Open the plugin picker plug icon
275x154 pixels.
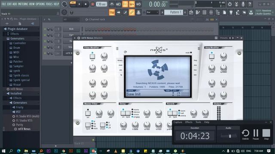click(x=231, y=12)
